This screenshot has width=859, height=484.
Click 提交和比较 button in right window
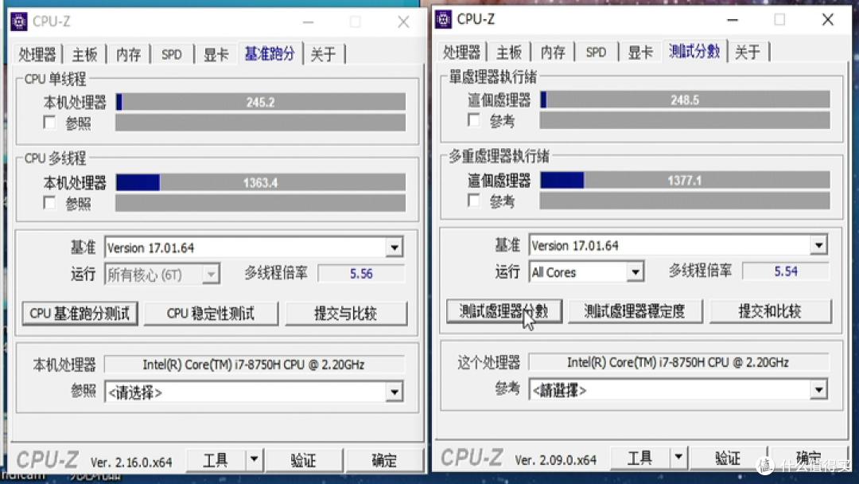tap(770, 311)
